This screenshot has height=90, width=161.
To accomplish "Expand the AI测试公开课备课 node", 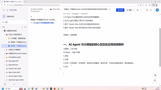I will pos(5,50).
